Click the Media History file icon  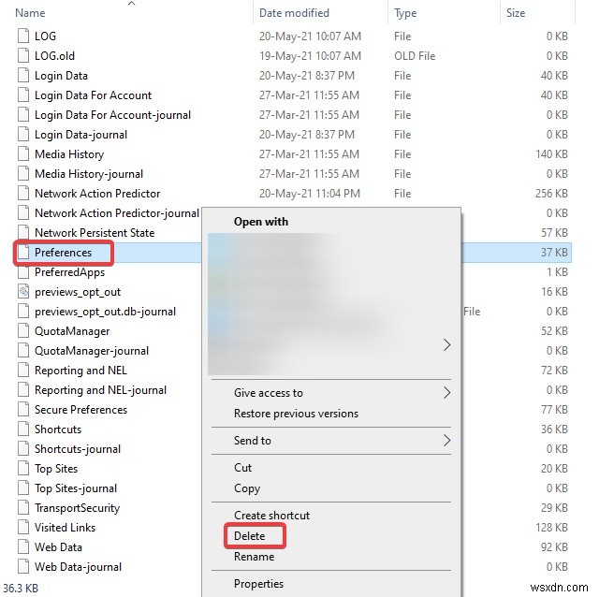(23, 154)
